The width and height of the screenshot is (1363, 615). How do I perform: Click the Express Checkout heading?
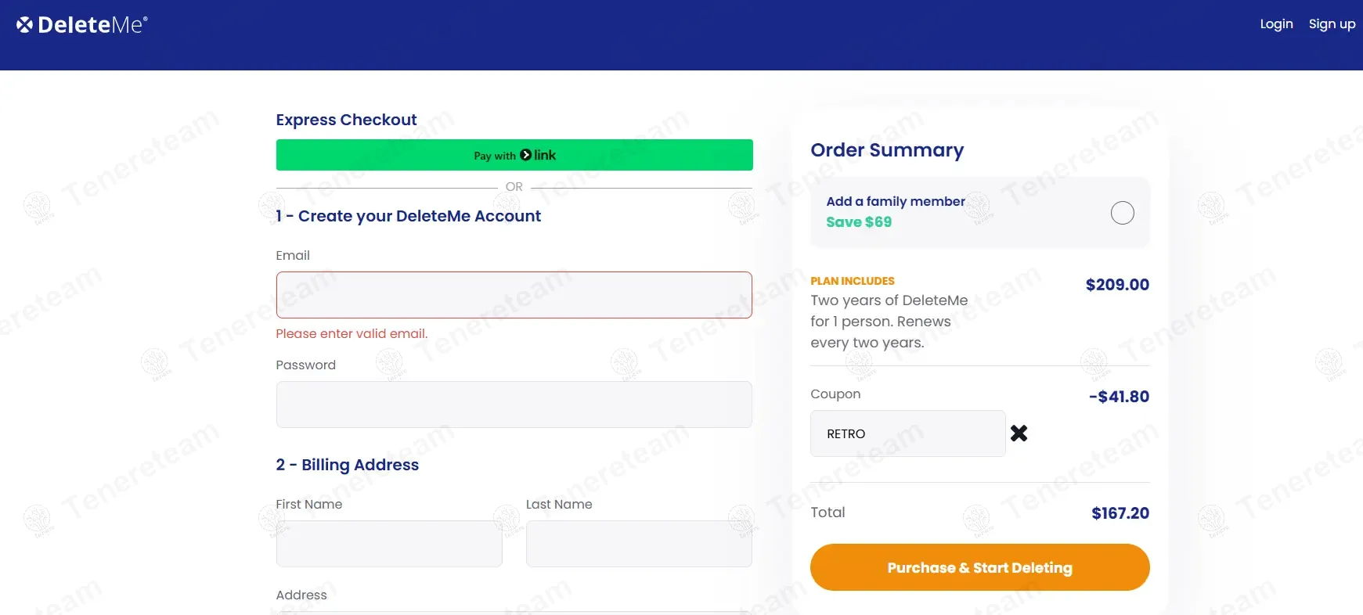[x=346, y=120]
